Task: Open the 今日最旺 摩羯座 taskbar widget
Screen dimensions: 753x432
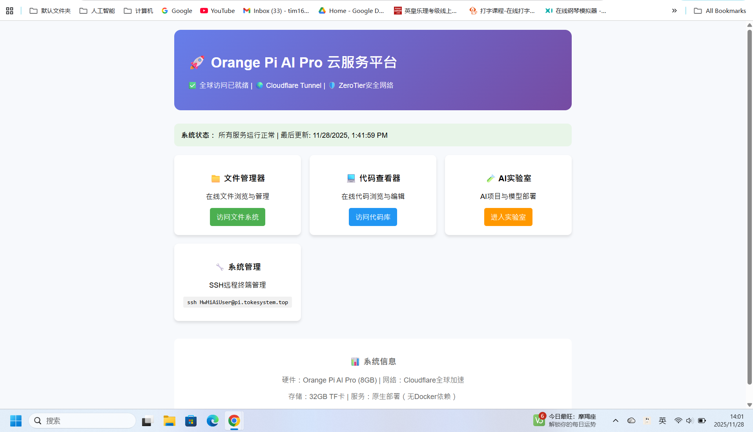Action: [x=565, y=421]
